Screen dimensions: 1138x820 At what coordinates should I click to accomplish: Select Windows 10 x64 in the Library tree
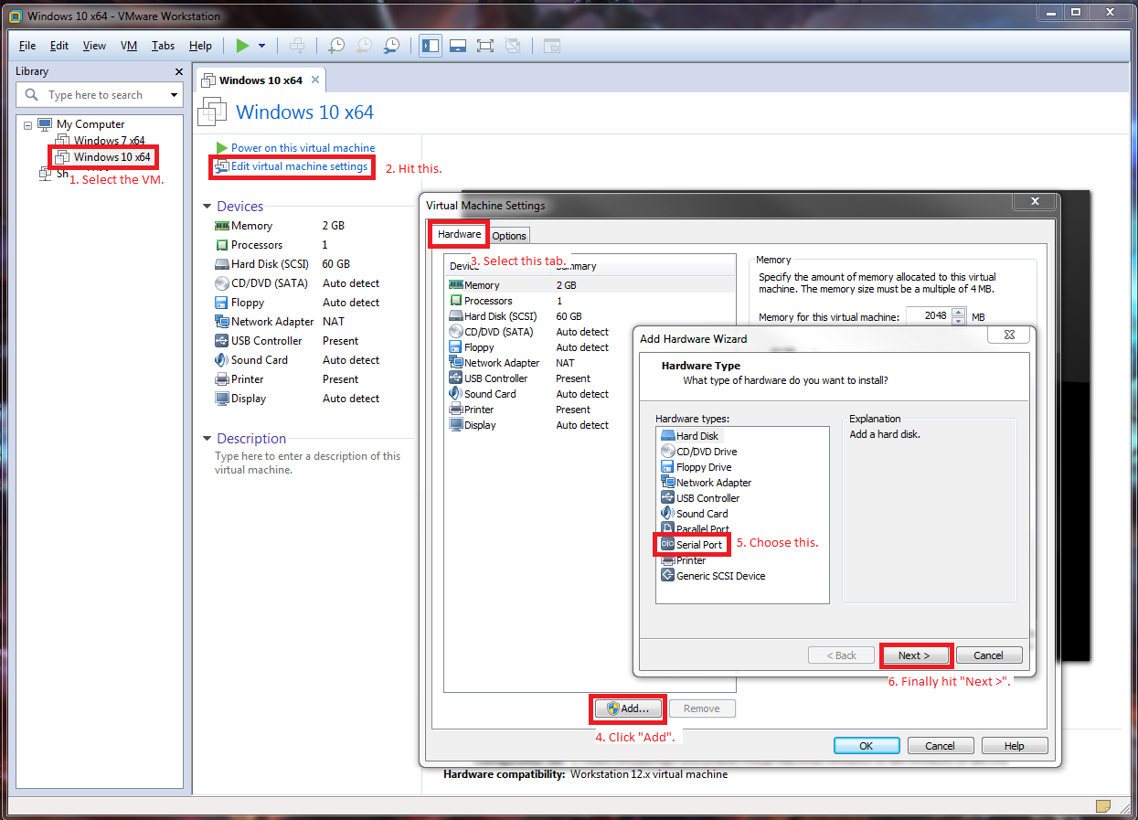point(112,157)
